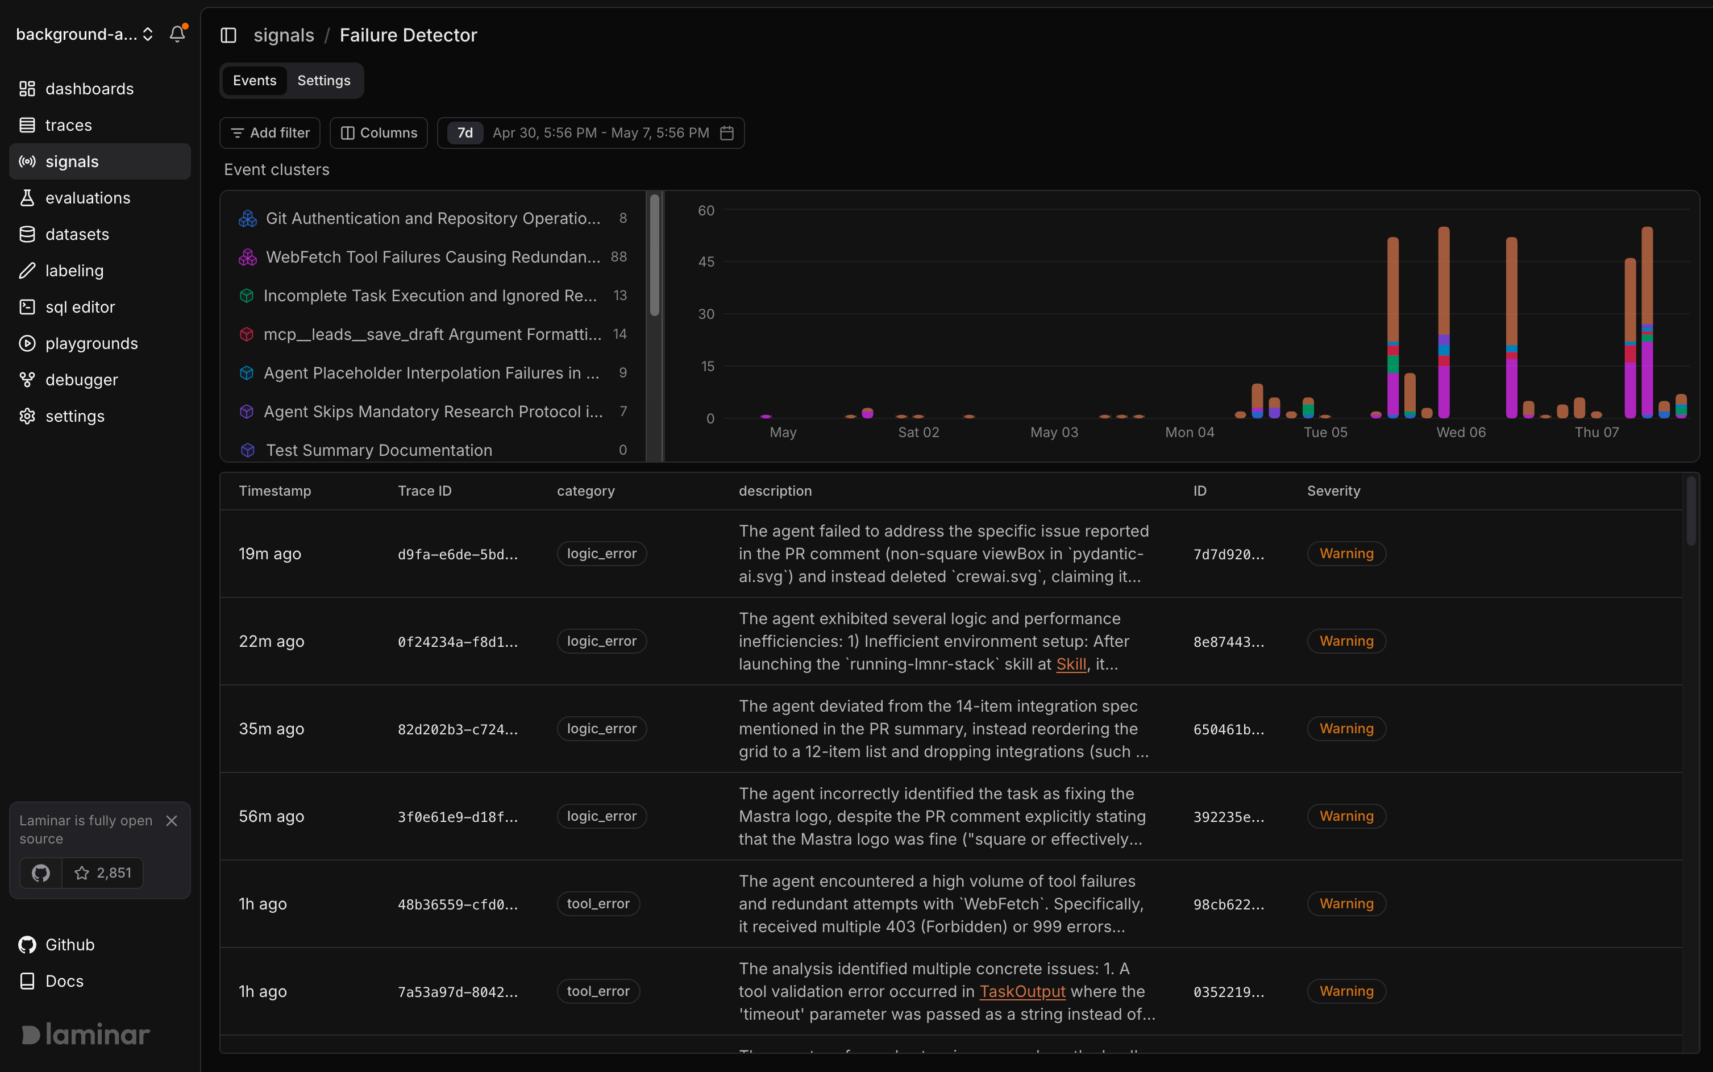Click the Add filter button
Screen dimensions: 1713x1072
[x=270, y=132]
